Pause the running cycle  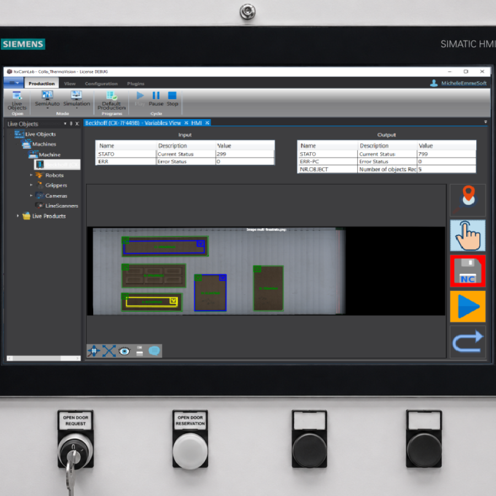[156, 99]
